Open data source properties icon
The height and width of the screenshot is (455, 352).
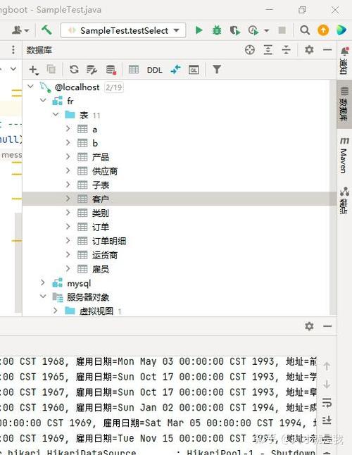[92, 70]
